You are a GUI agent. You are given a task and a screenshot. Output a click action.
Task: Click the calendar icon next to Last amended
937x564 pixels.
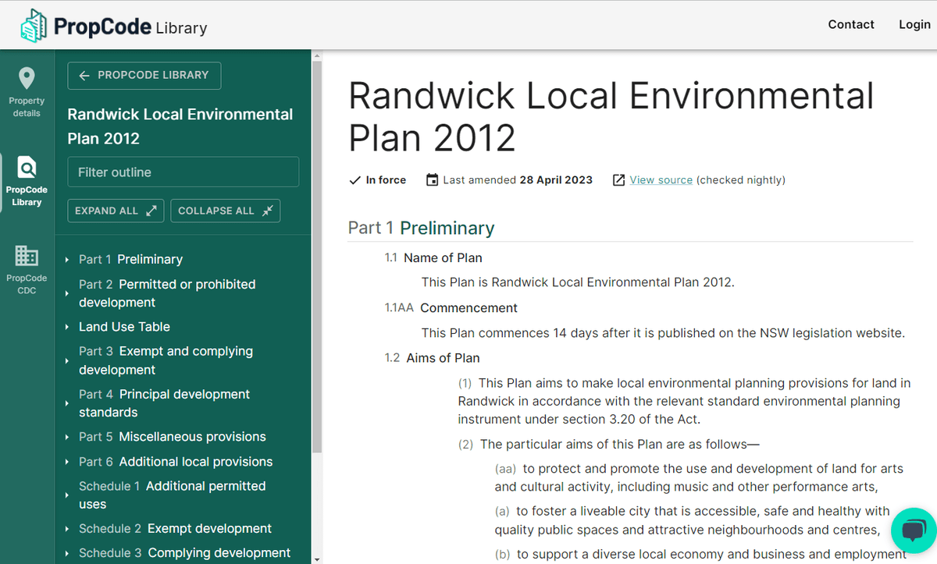432,180
